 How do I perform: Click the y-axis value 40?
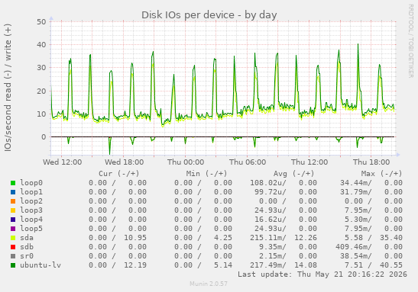41,45
